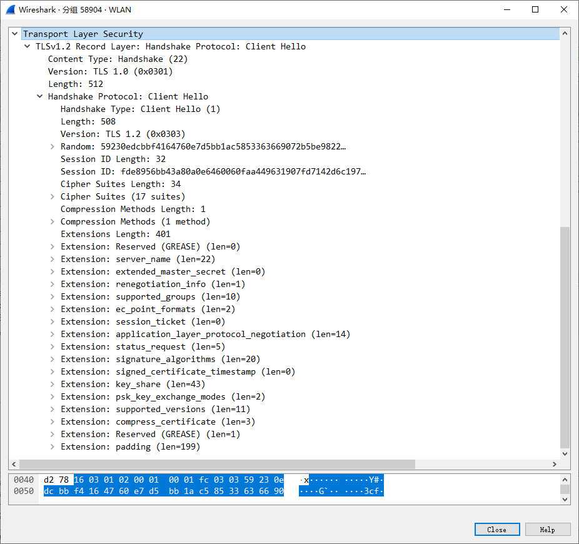Select the Session ID field row
Image resolution: width=579 pixels, height=544 pixels.
click(x=213, y=171)
